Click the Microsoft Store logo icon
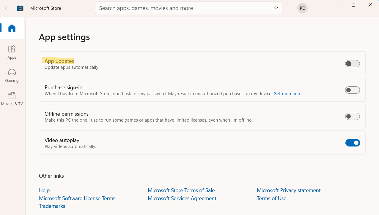Image resolution: width=379 pixels, height=215 pixels. (20, 8)
